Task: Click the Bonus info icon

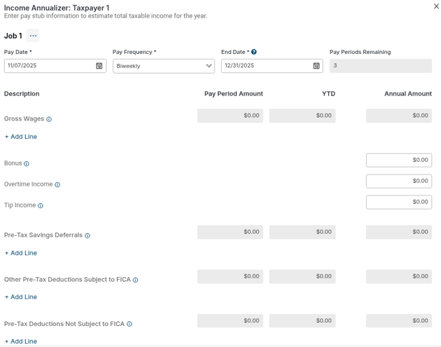Action: pyautogui.click(x=26, y=163)
